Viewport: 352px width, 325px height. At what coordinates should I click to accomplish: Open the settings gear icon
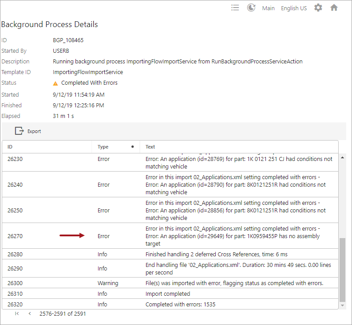318,8
